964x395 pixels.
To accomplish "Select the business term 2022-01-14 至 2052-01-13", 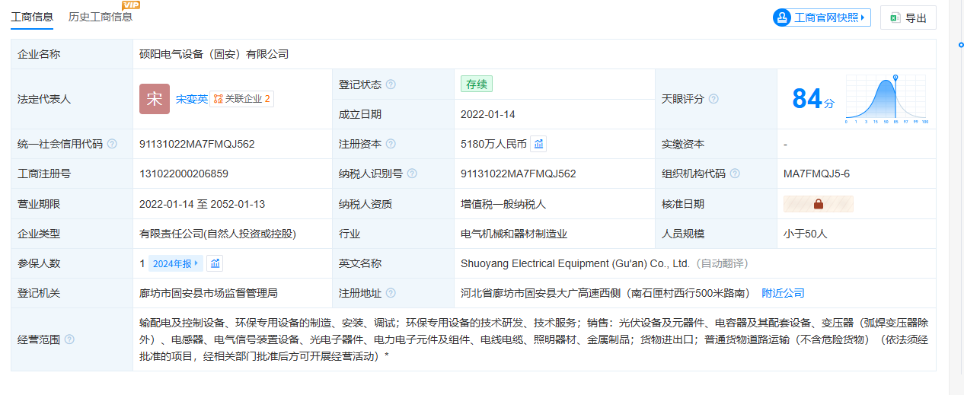I will pos(202,204).
